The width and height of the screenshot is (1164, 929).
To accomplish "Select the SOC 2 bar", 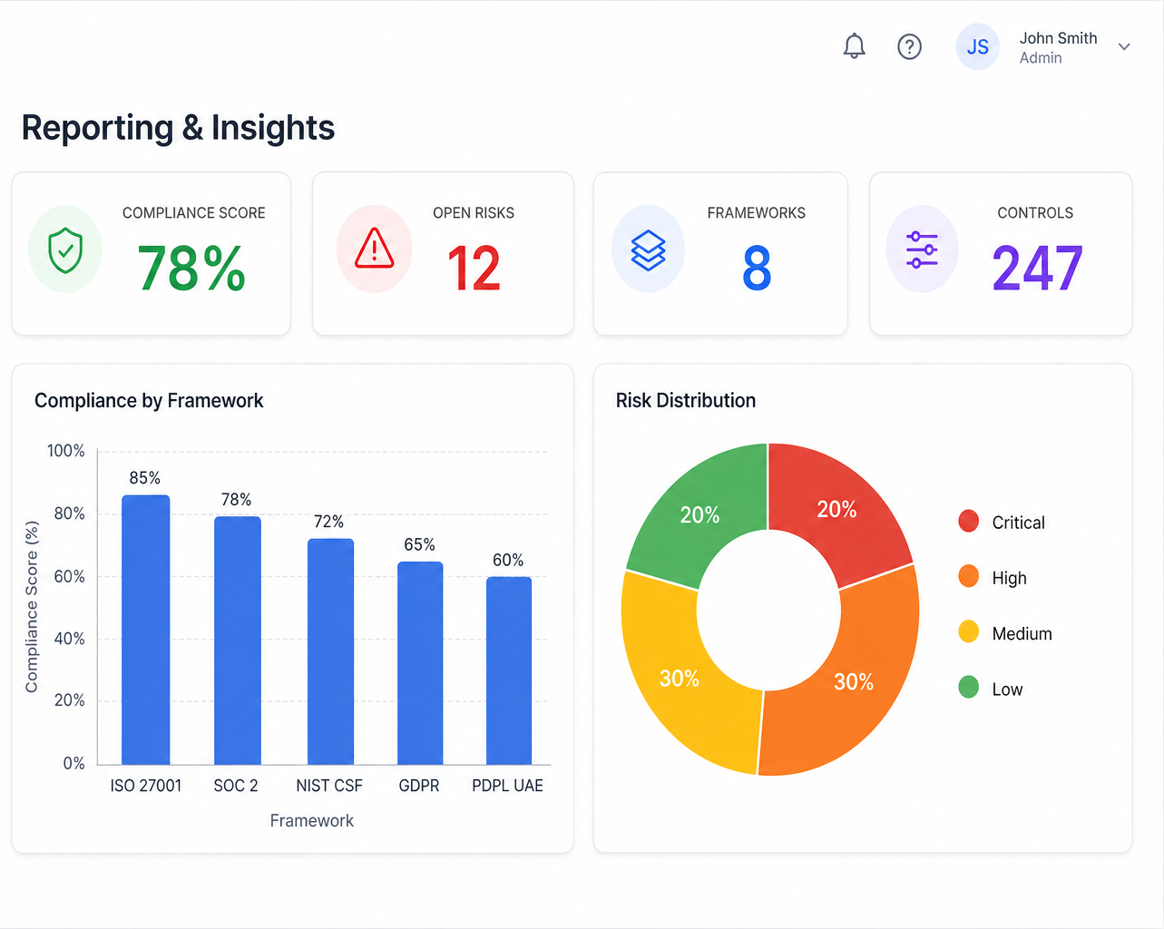I will (238, 641).
